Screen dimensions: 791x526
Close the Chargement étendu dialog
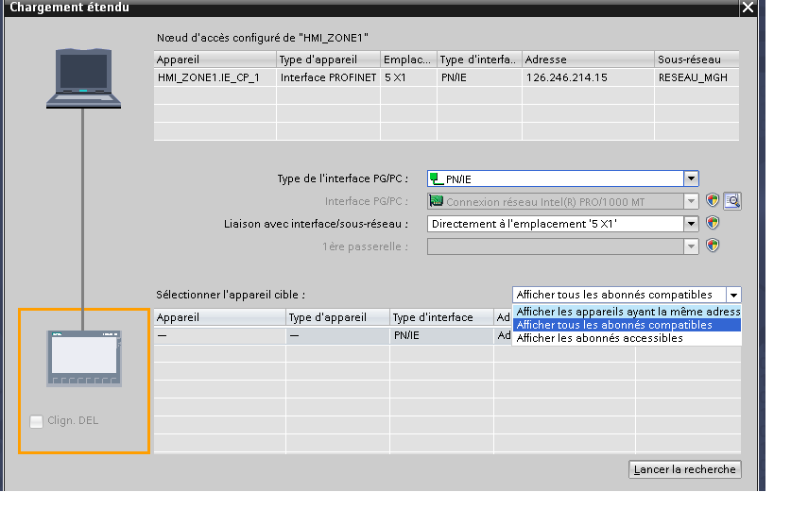pyautogui.click(x=748, y=8)
